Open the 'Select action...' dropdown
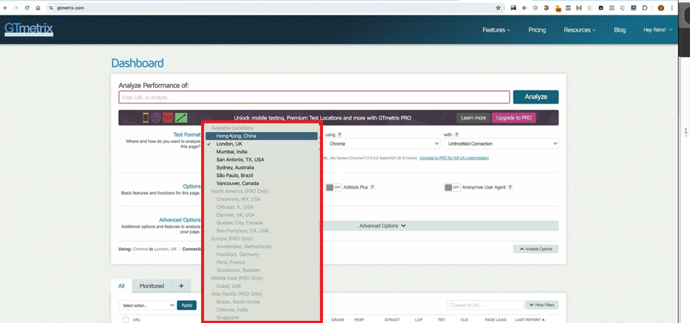This screenshot has height=323, width=690. tap(147, 305)
